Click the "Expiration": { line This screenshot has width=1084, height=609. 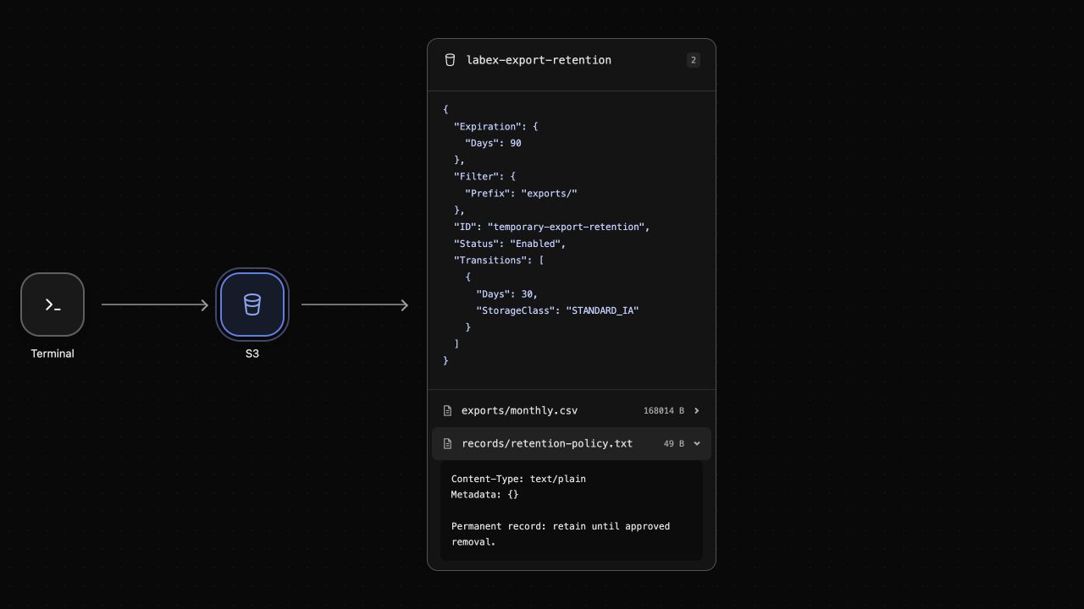pyautogui.click(x=496, y=126)
